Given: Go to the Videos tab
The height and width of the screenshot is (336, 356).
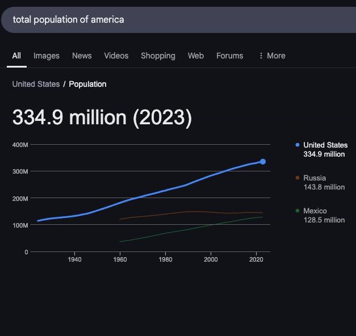Looking at the screenshot, I should tap(116, 56).
